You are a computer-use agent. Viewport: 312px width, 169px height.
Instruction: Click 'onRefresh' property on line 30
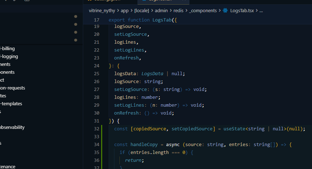(x=126, y=113)
